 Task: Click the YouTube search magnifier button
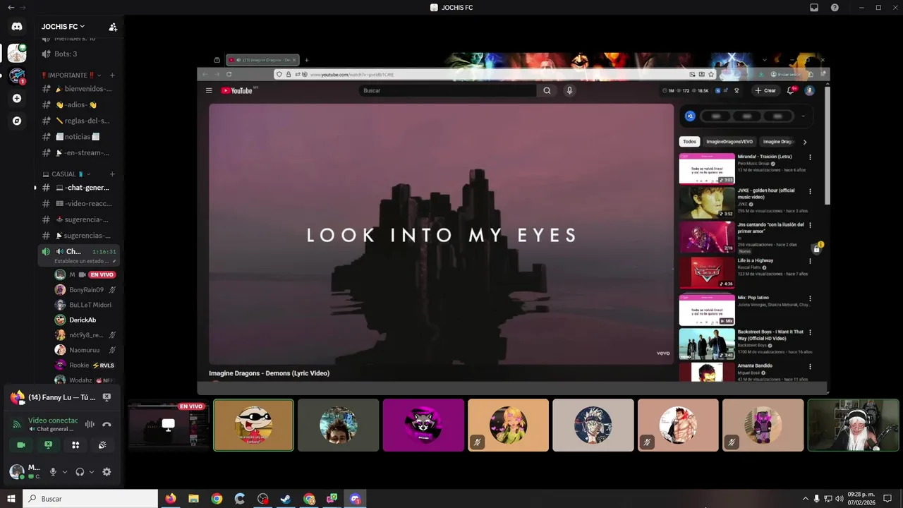[547, 90]
